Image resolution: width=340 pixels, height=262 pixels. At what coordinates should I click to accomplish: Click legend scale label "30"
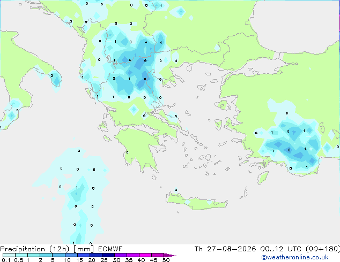(x=117, y=260)
